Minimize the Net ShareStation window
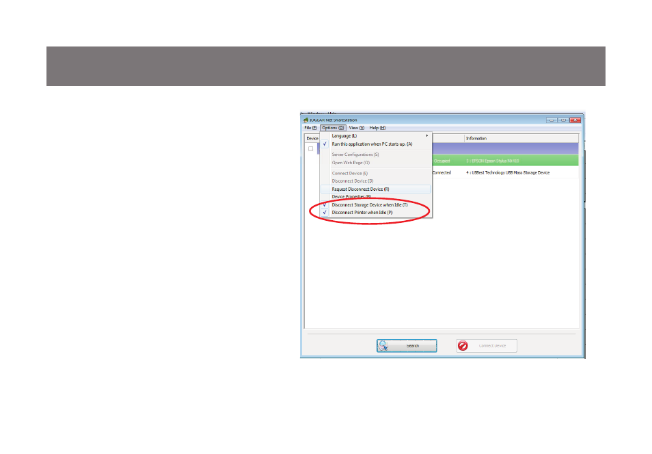This screenshot has width=652, height=454. click(x=552, y=120)
